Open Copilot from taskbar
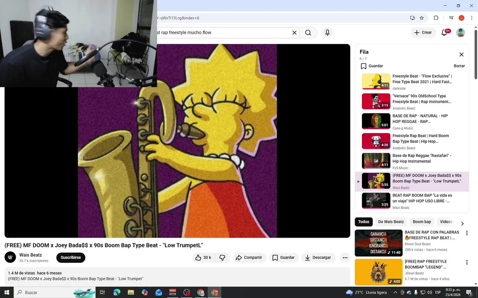Image resolution: width=478 pixels, height=298 pixels. point(145,293)
